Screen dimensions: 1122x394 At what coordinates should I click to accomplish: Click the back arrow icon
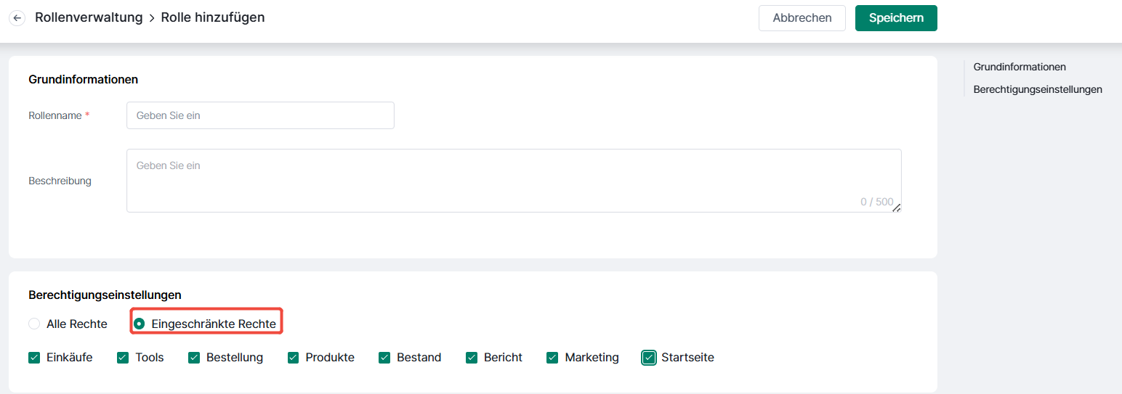(x=17, y=18)
